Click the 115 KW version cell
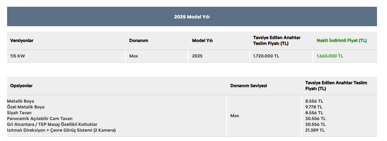 click(x=17, y=56)
